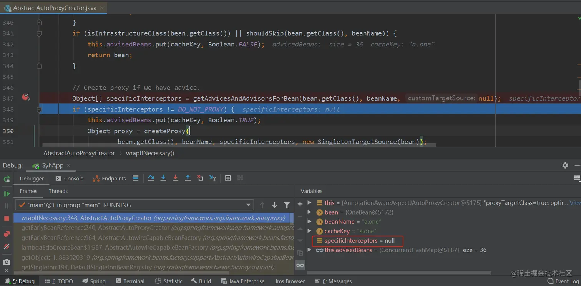The image size is (581, 286).
Task: Go to next frame down arrow
Action: pyautogui.click(x=274, y=205)
